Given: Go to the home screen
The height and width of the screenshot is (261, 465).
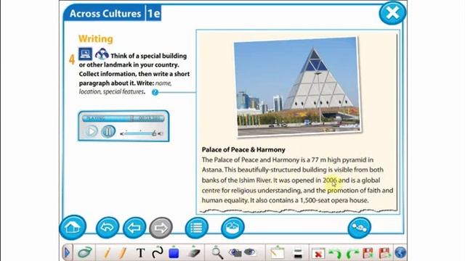Looking at the screenshot, I should click(73, 227).
